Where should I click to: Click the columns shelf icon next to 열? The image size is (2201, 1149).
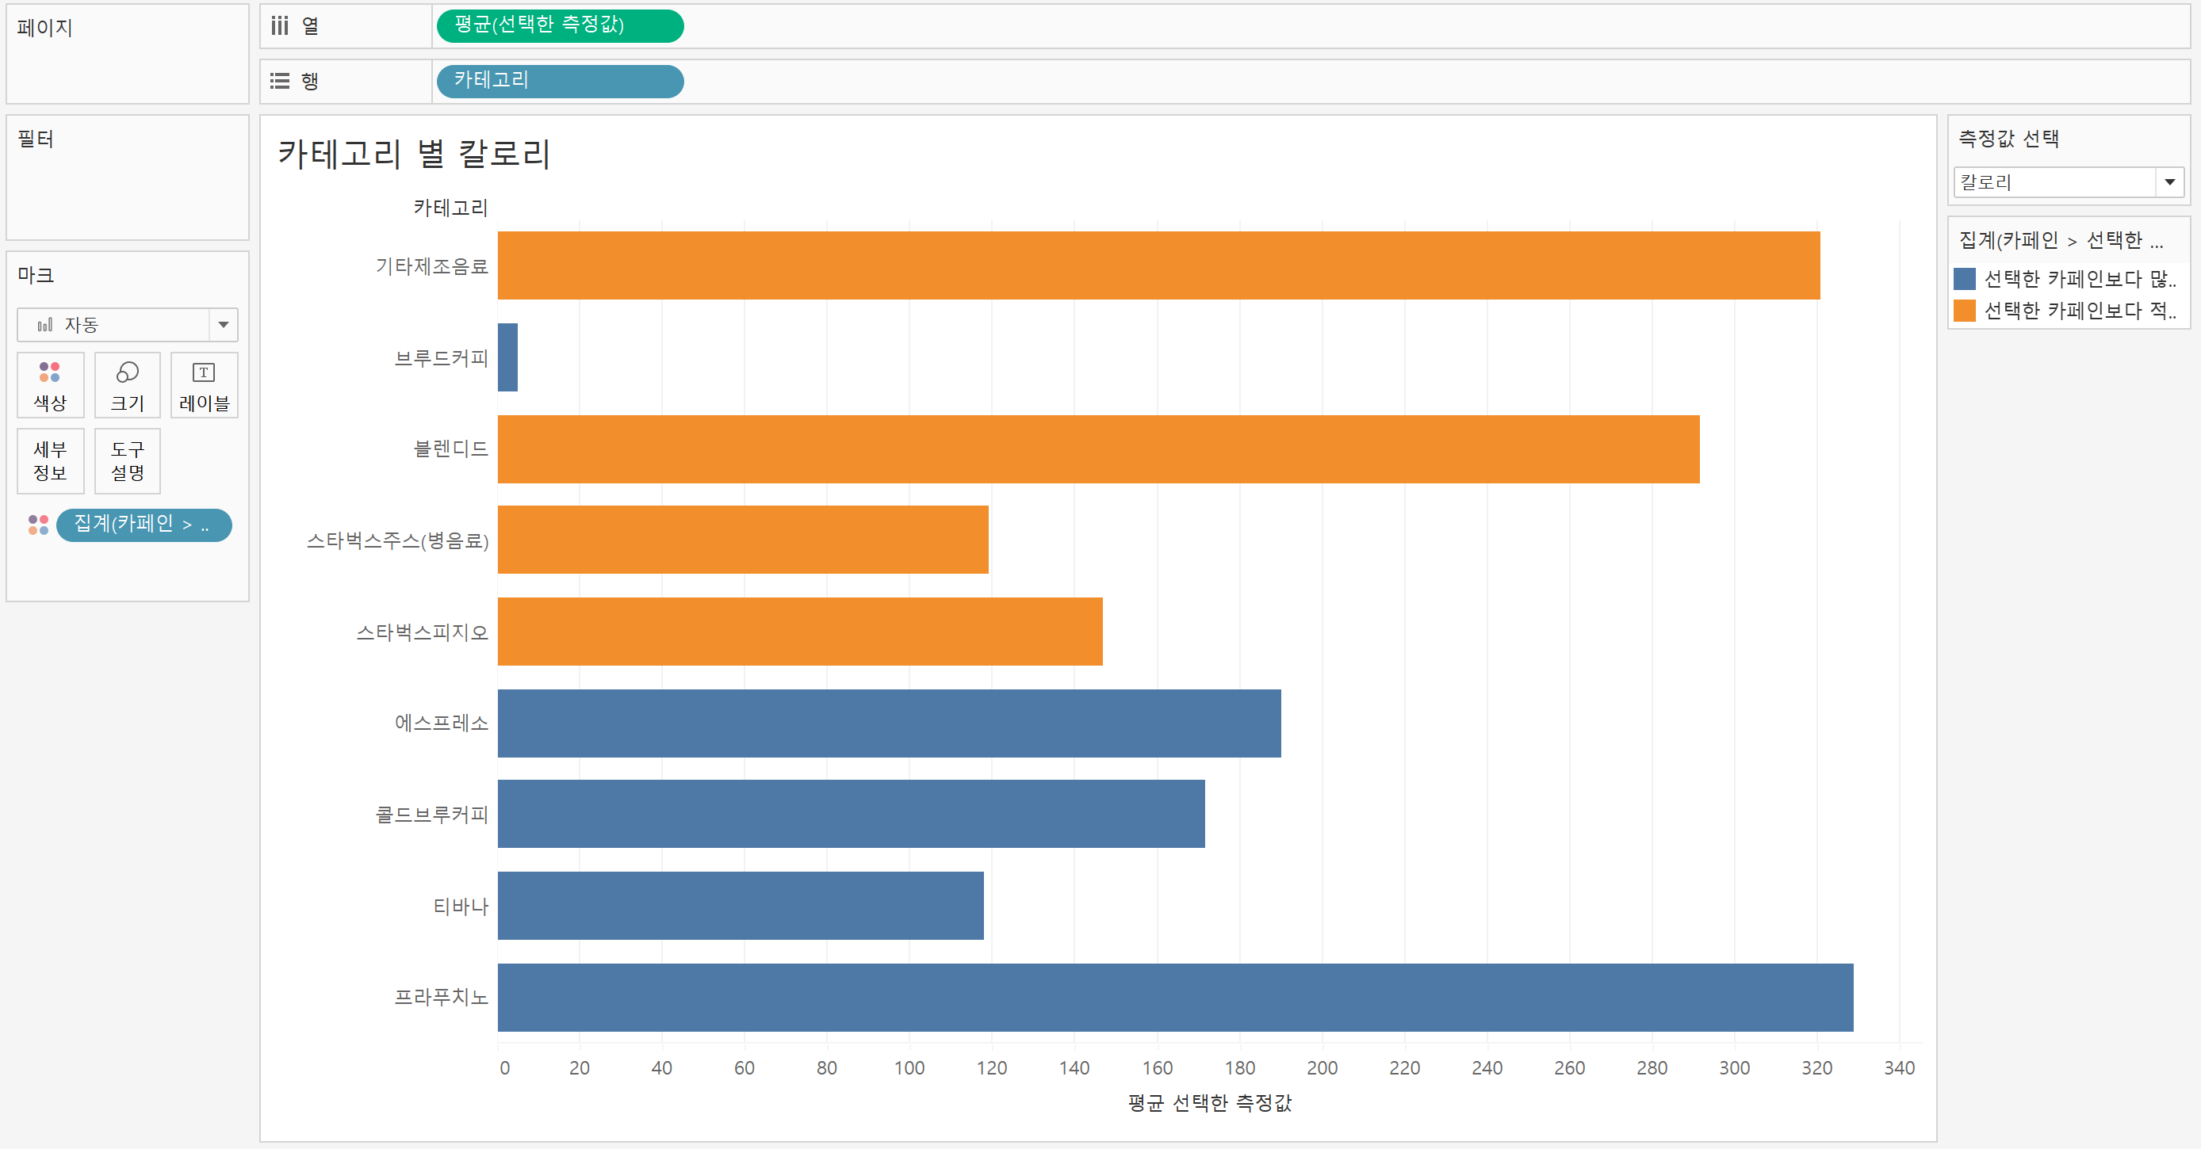[x=280, y=25]
